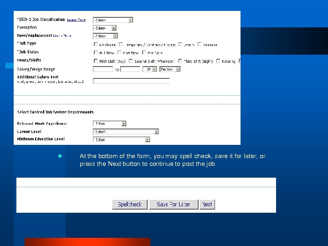328x246 pixels.
Task: Check the Employee job type box
Action: coord(96,44)
